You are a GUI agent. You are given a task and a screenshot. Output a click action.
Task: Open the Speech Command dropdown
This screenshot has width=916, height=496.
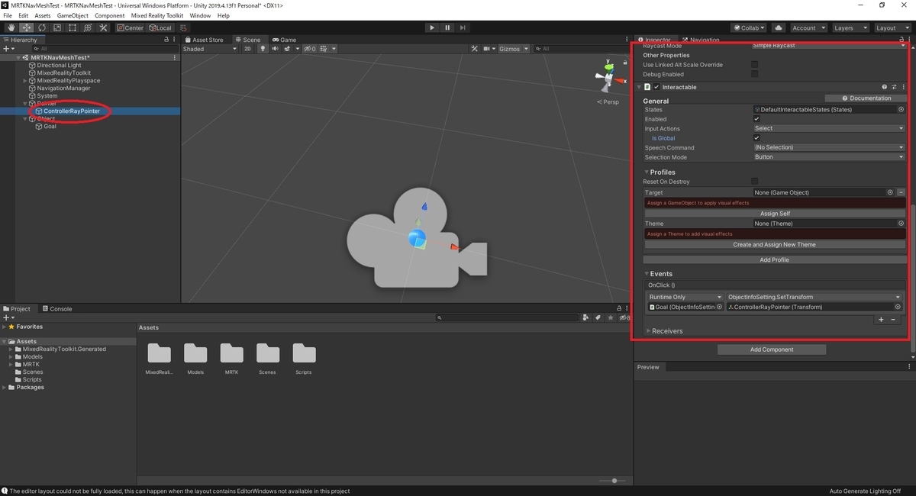point(828,147)
